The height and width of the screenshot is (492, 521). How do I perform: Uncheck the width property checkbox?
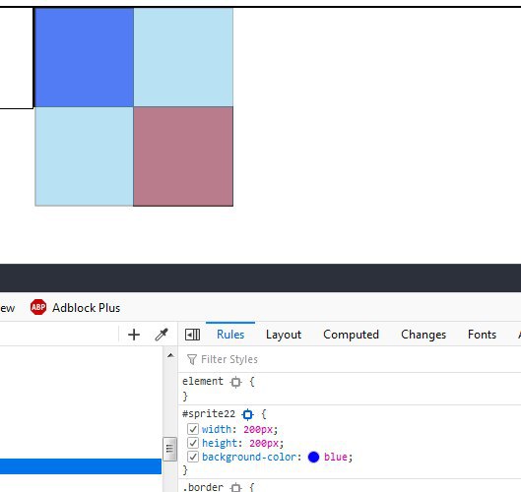tap(193, 429)
